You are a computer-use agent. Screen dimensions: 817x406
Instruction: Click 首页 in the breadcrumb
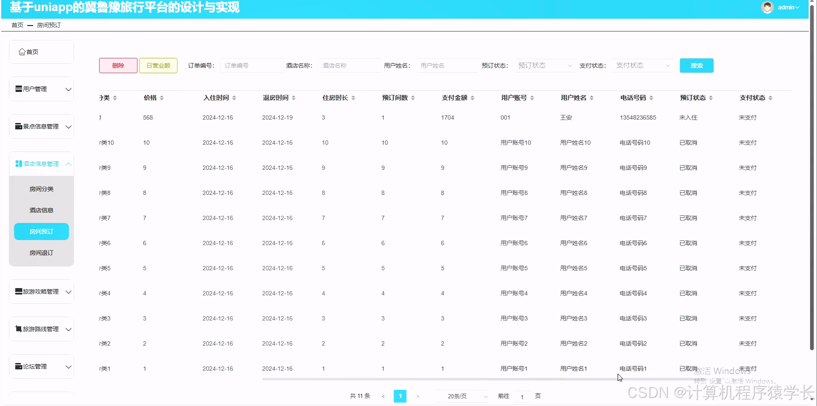click(17, 25)
